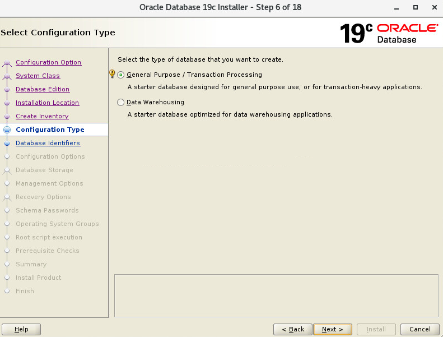
Task: Click the Root script execution step label
Action: pos(49,237)
